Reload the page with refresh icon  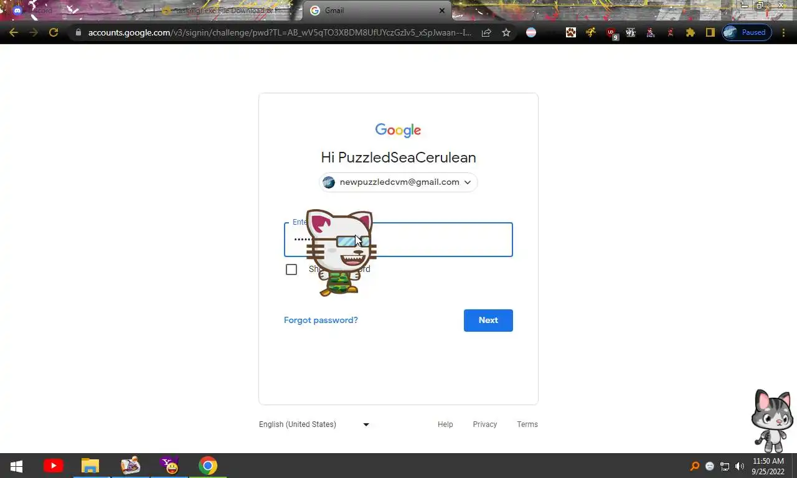click(x=54, y=32)
